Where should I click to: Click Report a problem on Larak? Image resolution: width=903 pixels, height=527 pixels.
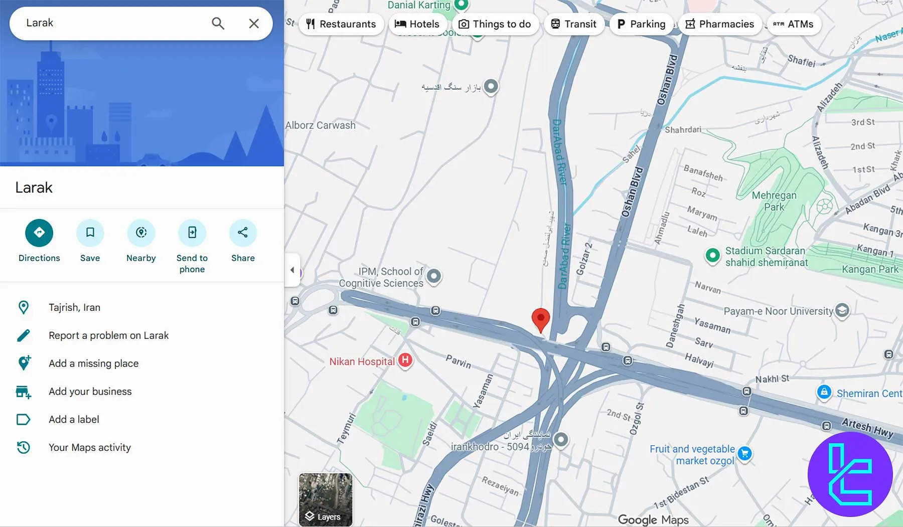click(x=108, y=335)
